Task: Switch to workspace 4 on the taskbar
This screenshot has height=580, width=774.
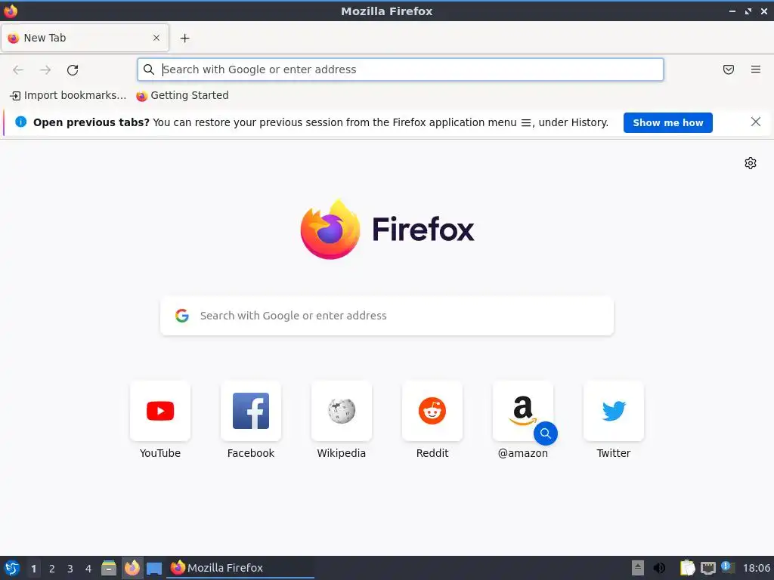Action: coord(88,569)
